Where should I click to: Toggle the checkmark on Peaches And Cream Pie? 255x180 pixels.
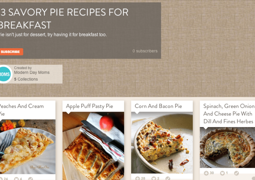31,179
